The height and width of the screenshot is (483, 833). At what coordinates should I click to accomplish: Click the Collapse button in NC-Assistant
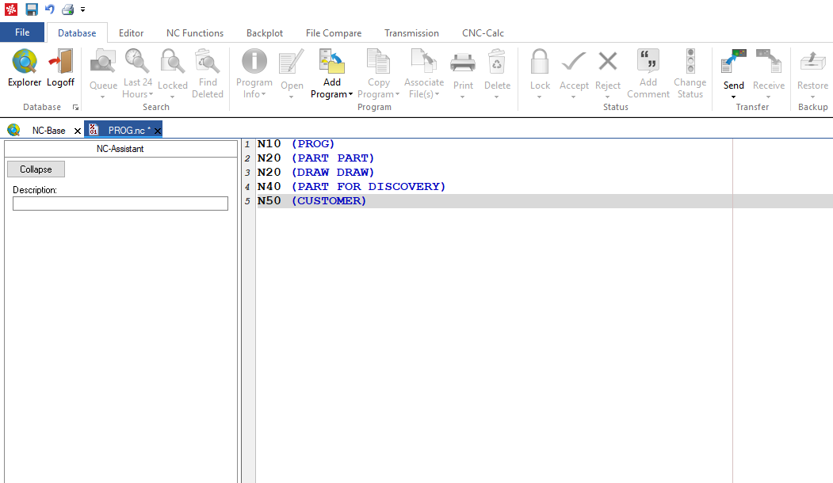coord(36,169)
